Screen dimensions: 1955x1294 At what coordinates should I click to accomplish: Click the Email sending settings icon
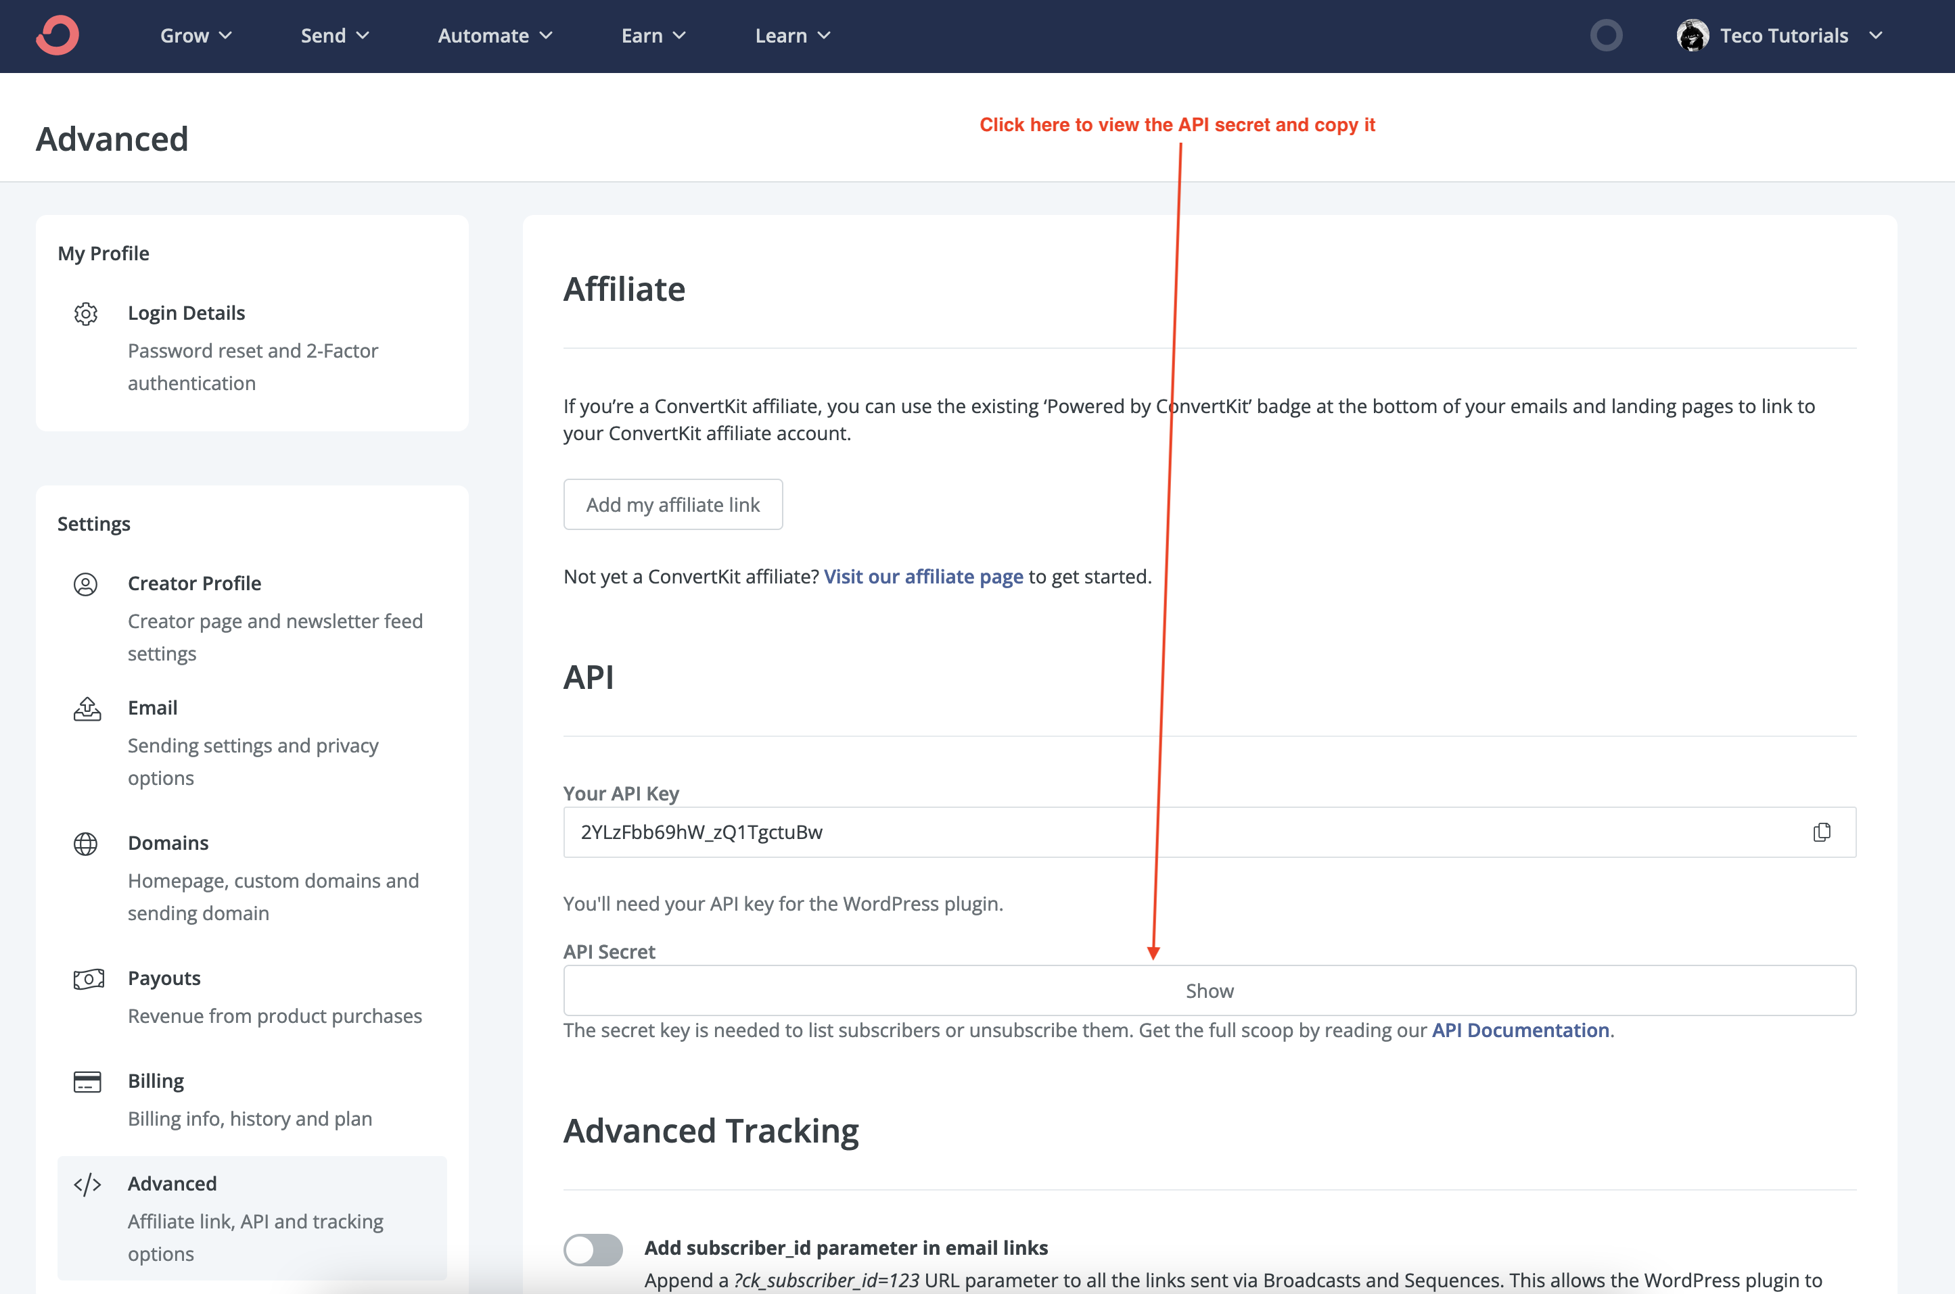[x=86, y=708]
